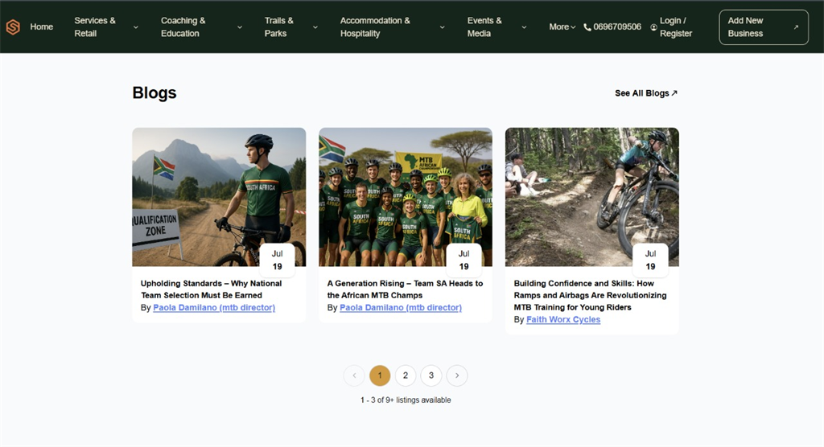The image size is (824, 447).
Task: Click the arrow icon in Add New Business
Action: click(x=796, y=27)
